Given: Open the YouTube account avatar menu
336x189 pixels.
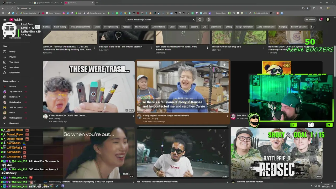Looking at the screenshot, I should point(328,20).
